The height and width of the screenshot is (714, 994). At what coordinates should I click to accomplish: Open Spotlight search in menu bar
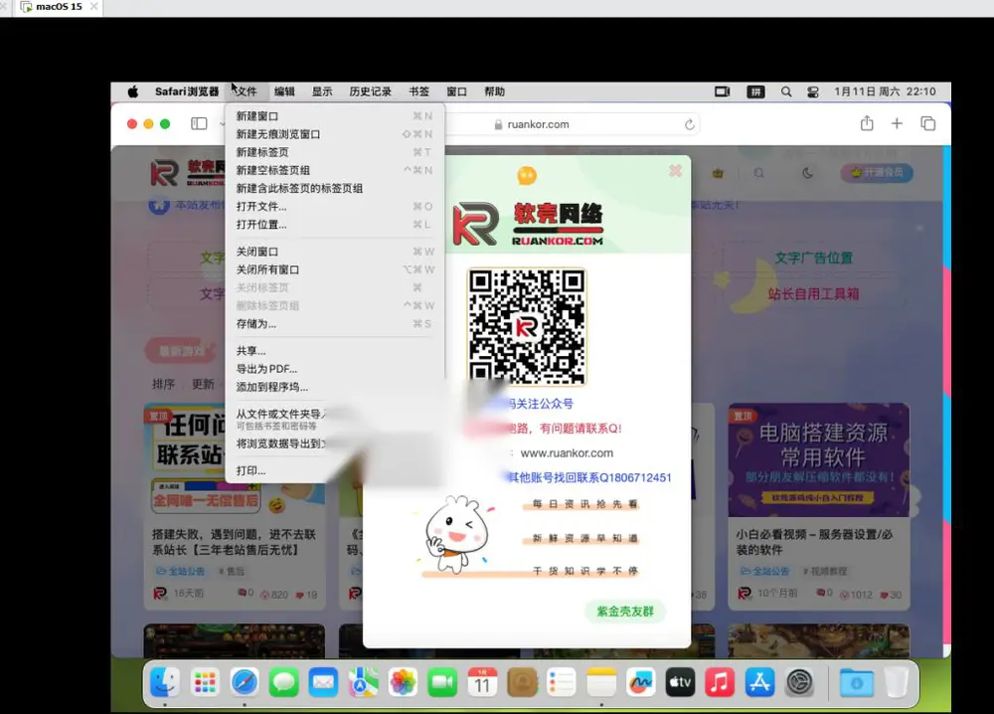[x=786, y=91]
